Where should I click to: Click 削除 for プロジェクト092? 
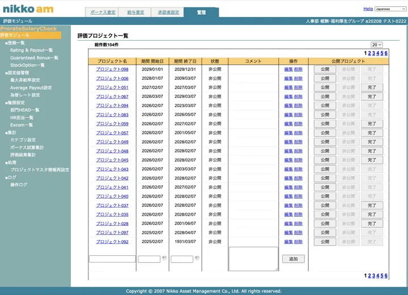click(x=298, y=241)
